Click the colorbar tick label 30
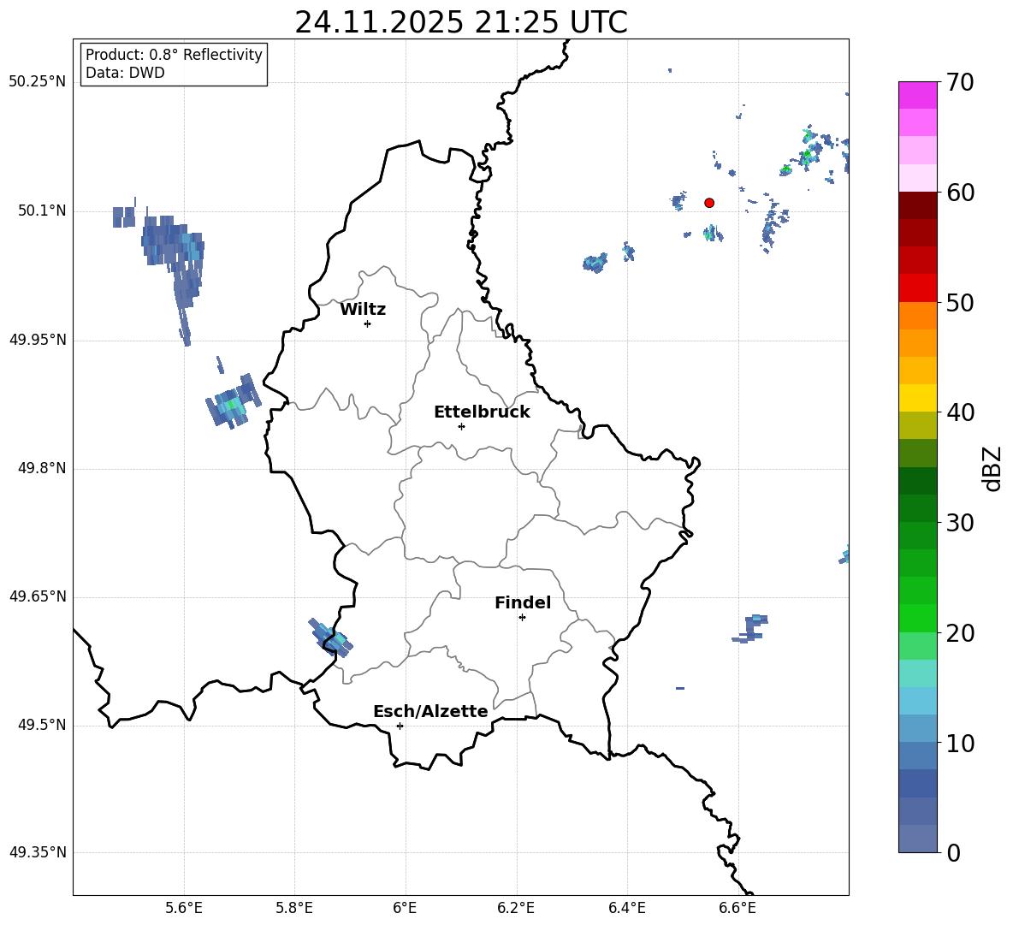The width and height of the screenshot is (1013, 925). tap(960, 523)
